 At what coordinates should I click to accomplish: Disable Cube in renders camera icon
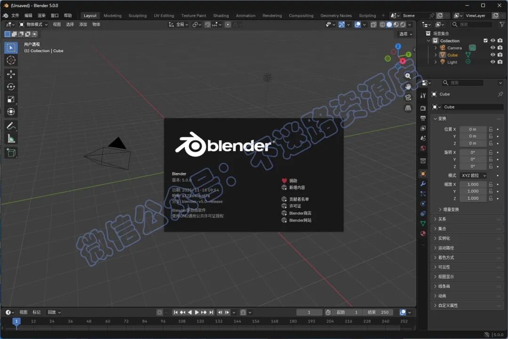coord(500,55)
